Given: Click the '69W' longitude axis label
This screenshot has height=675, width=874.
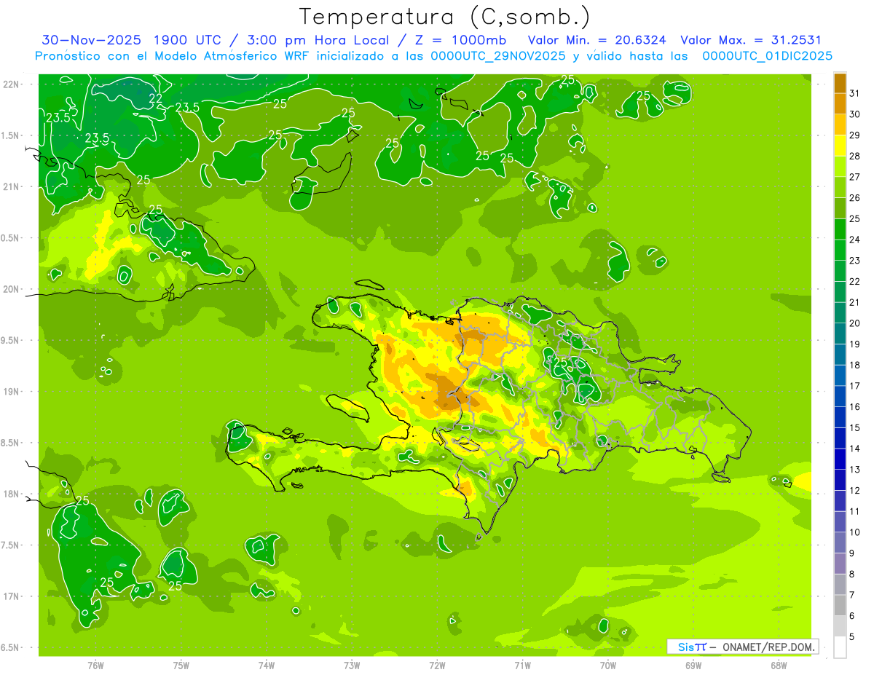Looking at the screenshot, I should click(x=693, y=666).
